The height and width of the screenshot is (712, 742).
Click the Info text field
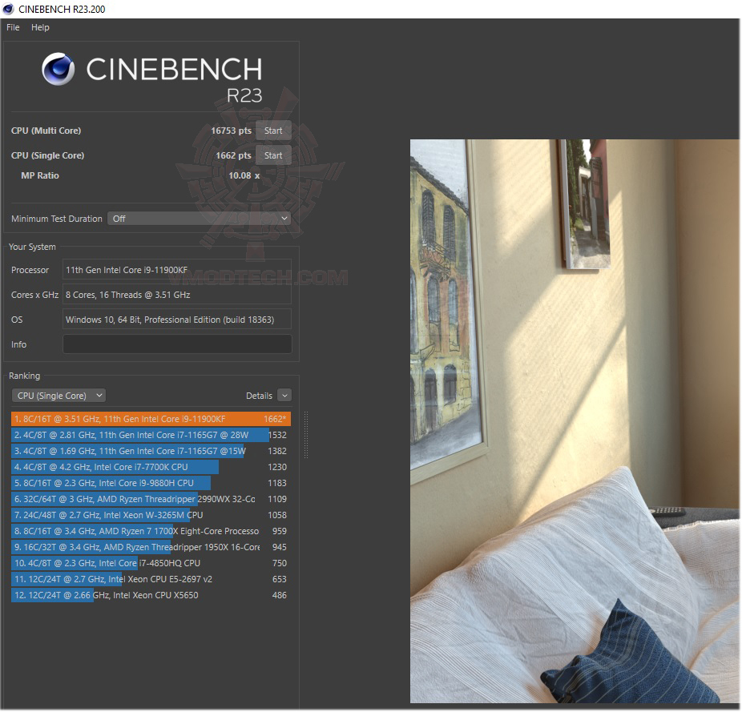click(x=177, y=344)
